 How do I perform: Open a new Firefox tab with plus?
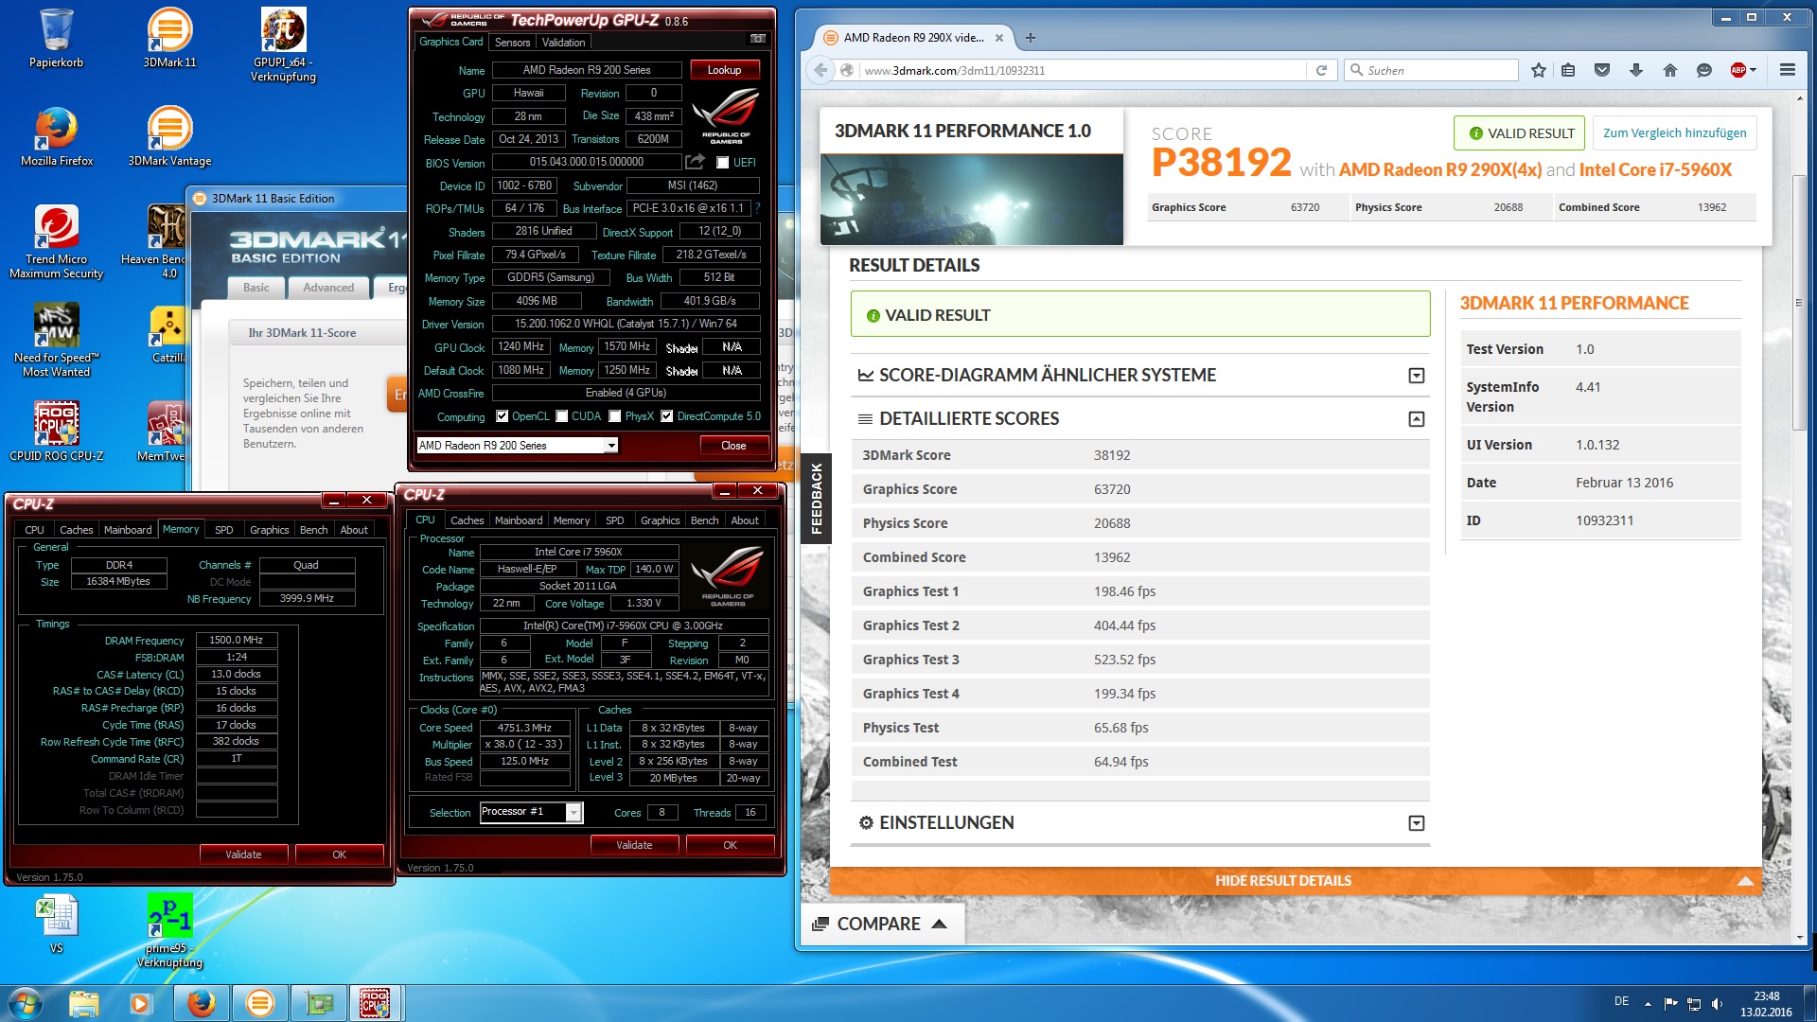tap(1031, 38)
